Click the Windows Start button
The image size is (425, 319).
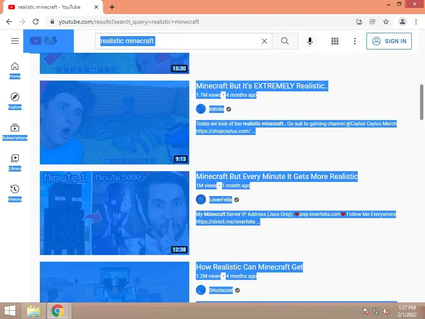pyautogui.click(x=10, y=311)
